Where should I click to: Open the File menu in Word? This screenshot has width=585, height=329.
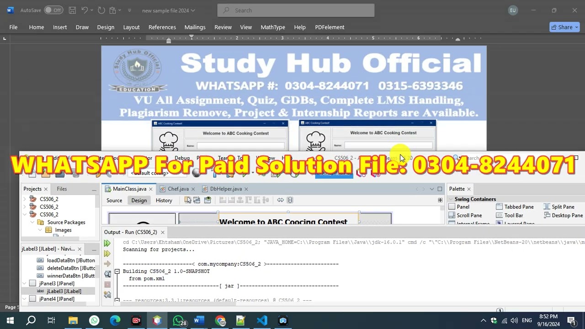point(13,27)
